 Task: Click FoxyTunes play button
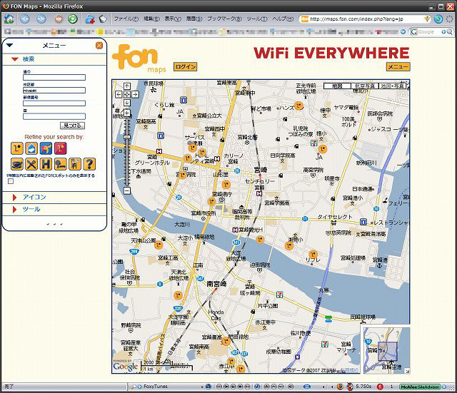pyautogui.click(x=226, y=387)
